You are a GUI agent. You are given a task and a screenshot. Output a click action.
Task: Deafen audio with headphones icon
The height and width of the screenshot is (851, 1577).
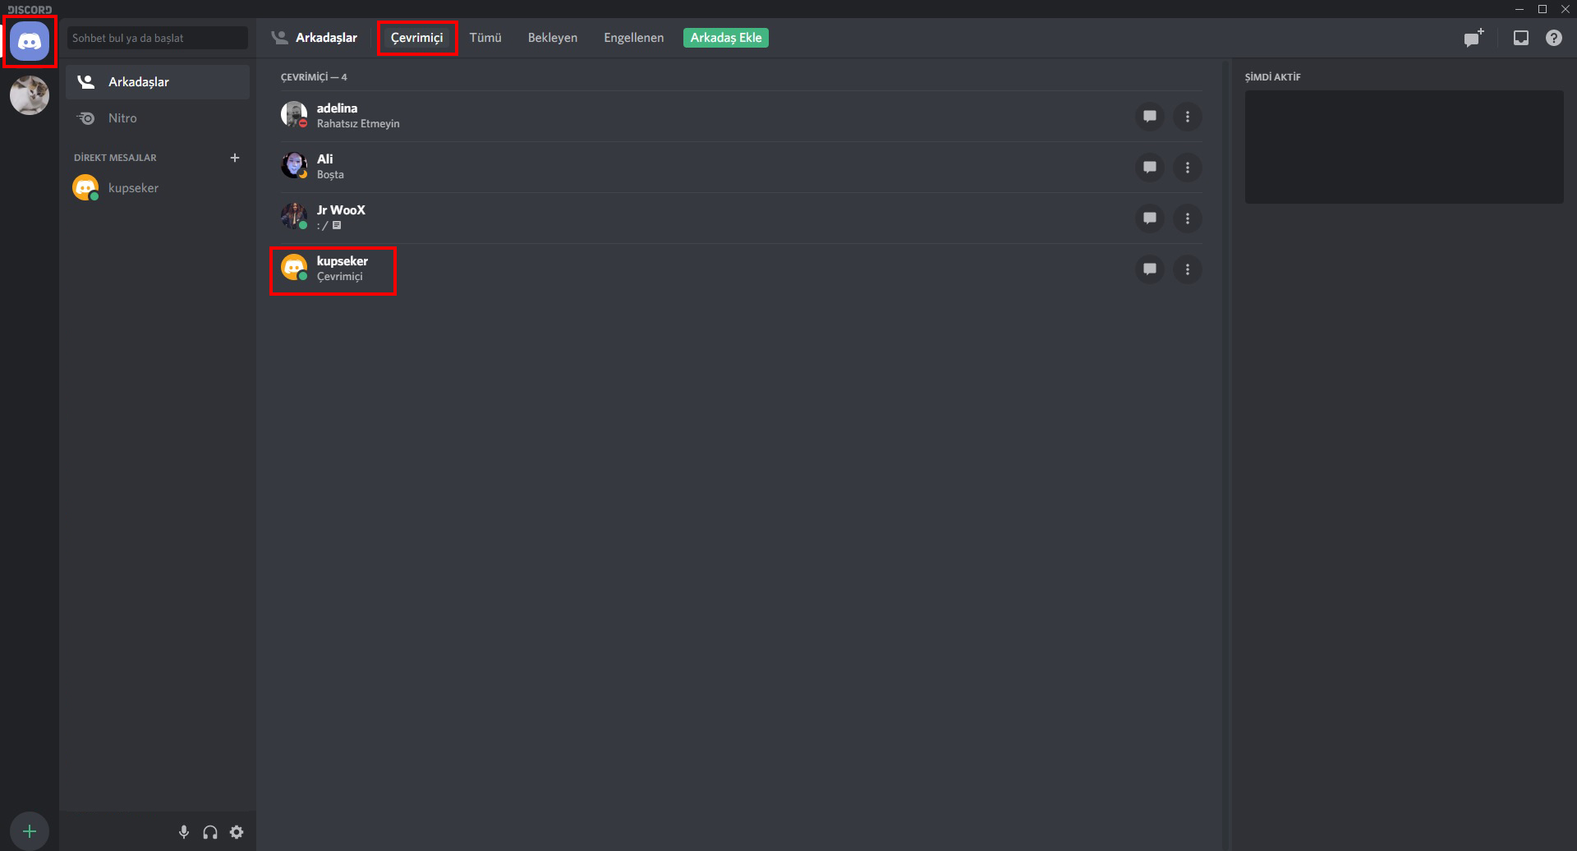tap(210, 832)
